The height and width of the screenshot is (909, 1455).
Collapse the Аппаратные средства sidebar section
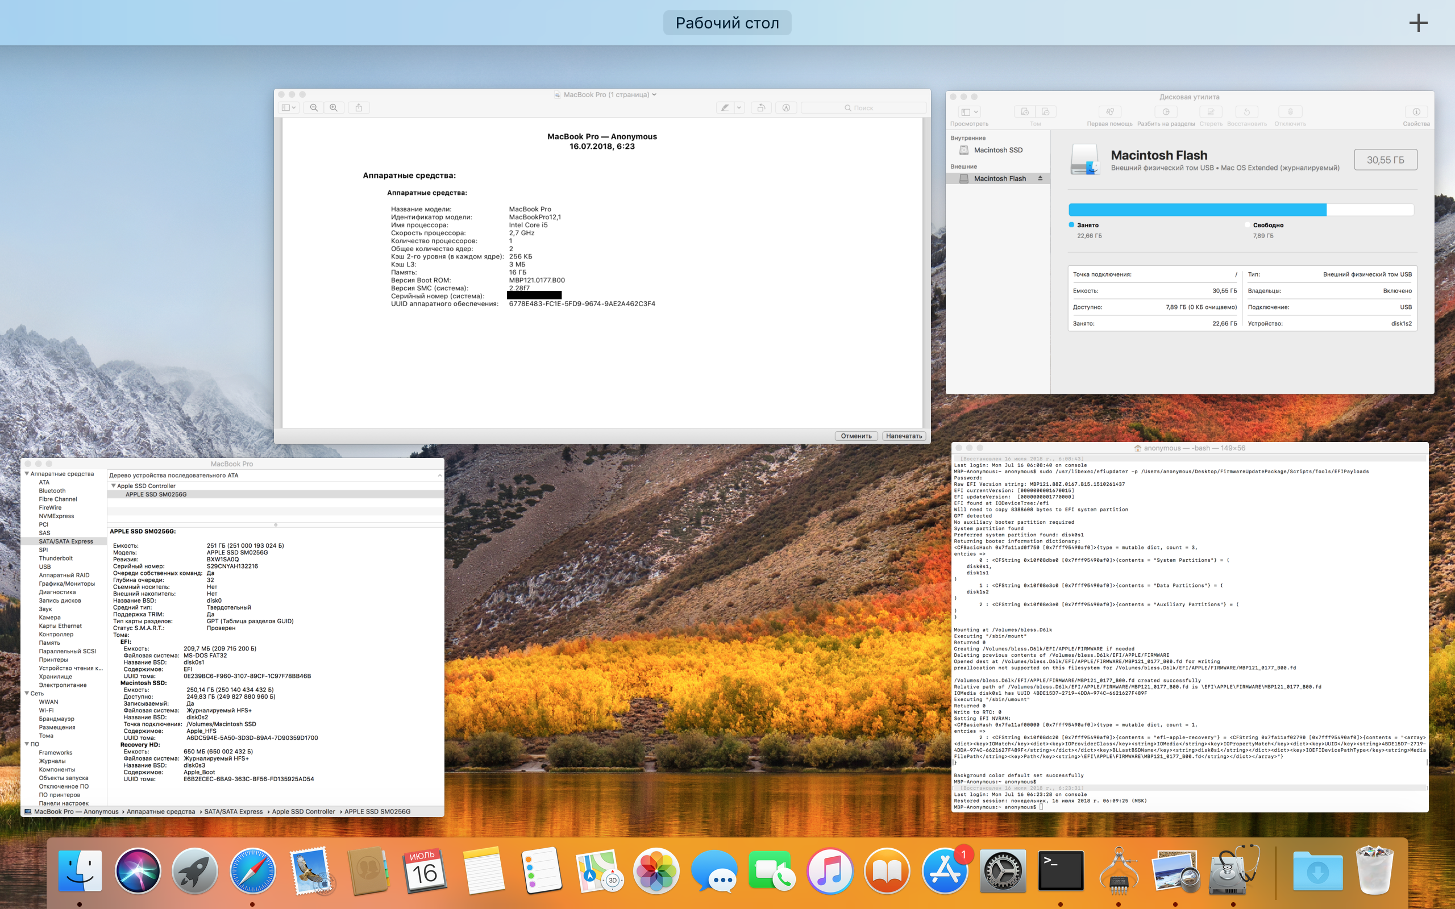coord(27,474)
